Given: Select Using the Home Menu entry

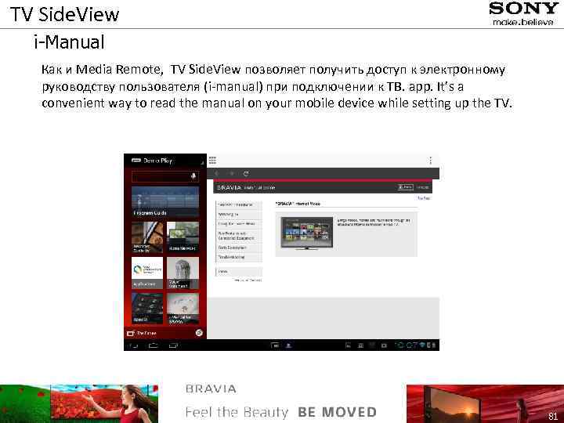Looking at the screenshot, I should (239, 224).
